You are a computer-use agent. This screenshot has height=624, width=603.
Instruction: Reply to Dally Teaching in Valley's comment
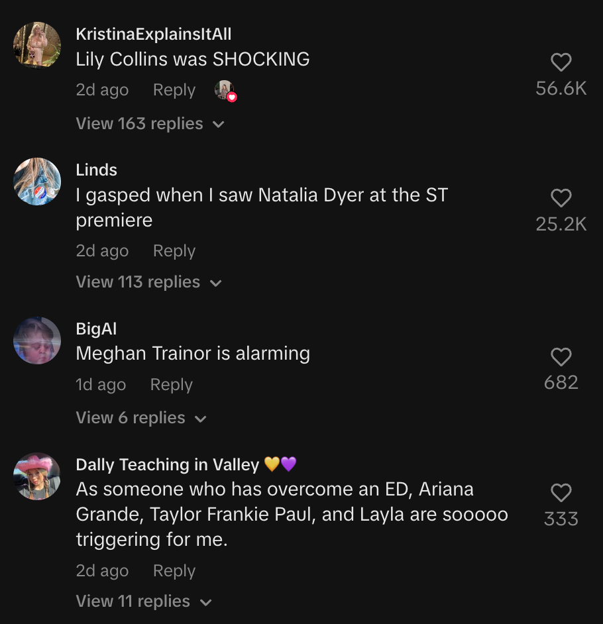[174, 571]
